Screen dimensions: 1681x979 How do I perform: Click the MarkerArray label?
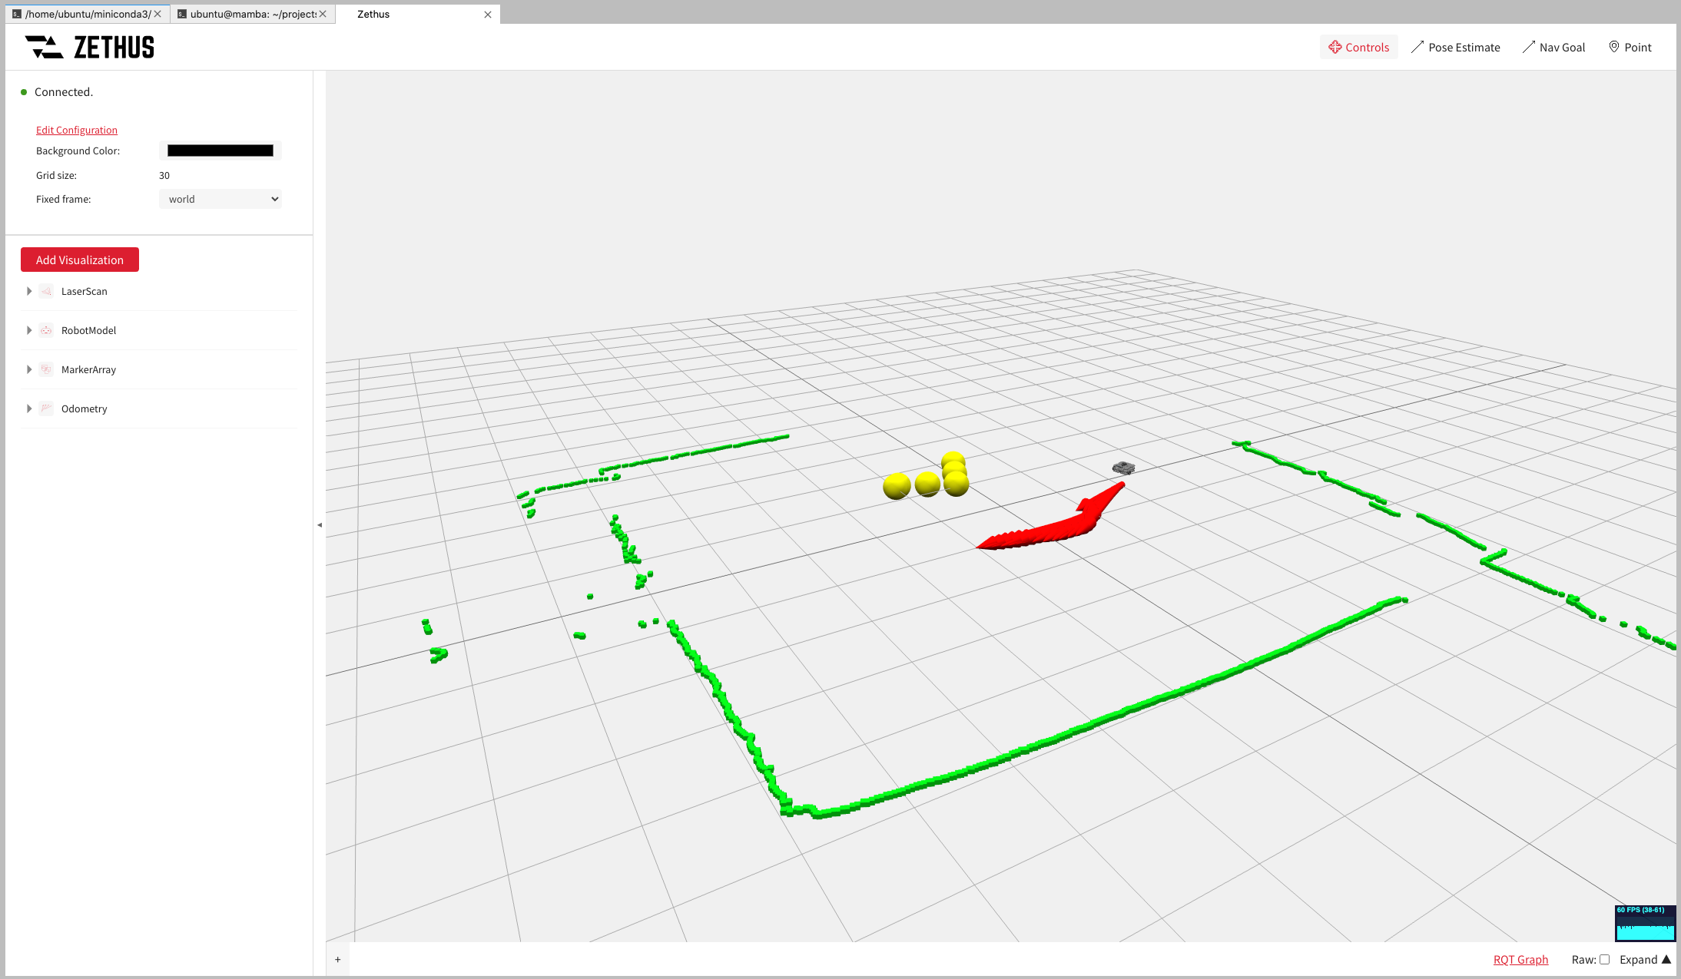[x=89, y=369]
